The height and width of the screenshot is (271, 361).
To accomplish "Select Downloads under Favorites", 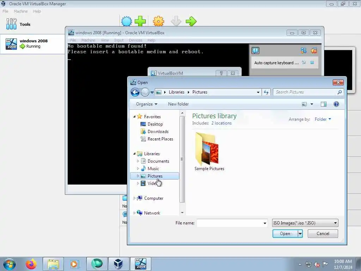I will coord(158,132).
